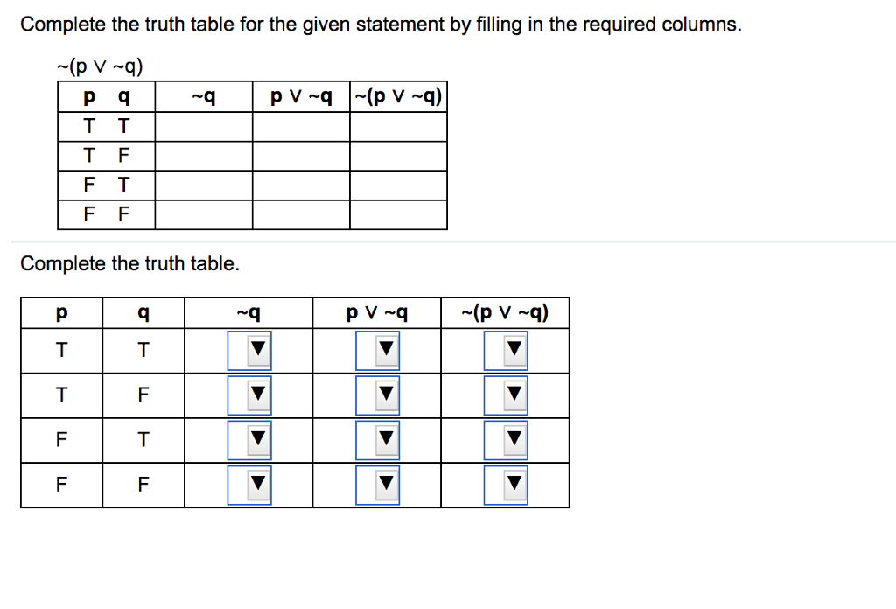
Task: Open the ~q dropdown in the T F row
Action: point(252,395)
